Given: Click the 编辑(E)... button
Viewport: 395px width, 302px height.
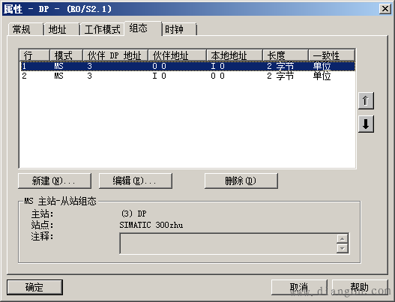Looking at the screenshot, I should tap(136, 181).
